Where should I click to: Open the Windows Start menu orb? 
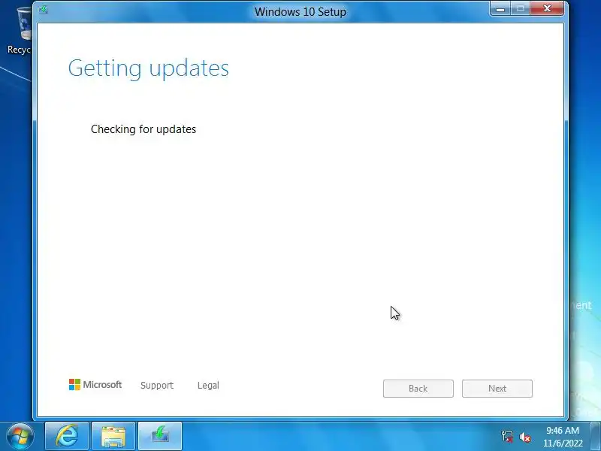tap(20, 437)
